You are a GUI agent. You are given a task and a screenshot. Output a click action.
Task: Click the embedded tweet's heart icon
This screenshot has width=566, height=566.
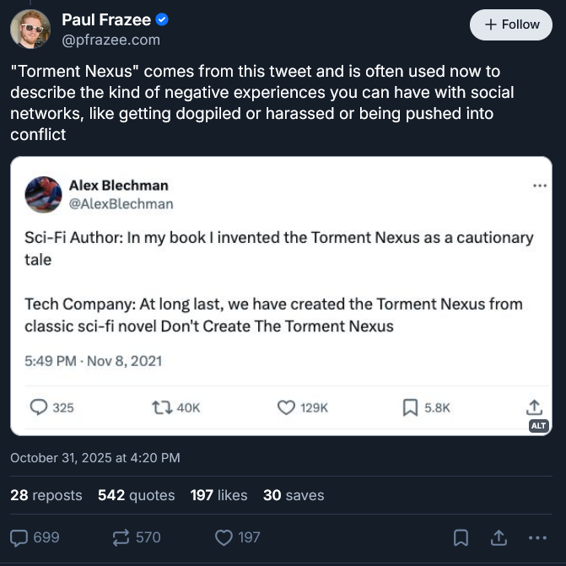pos(286,407)
